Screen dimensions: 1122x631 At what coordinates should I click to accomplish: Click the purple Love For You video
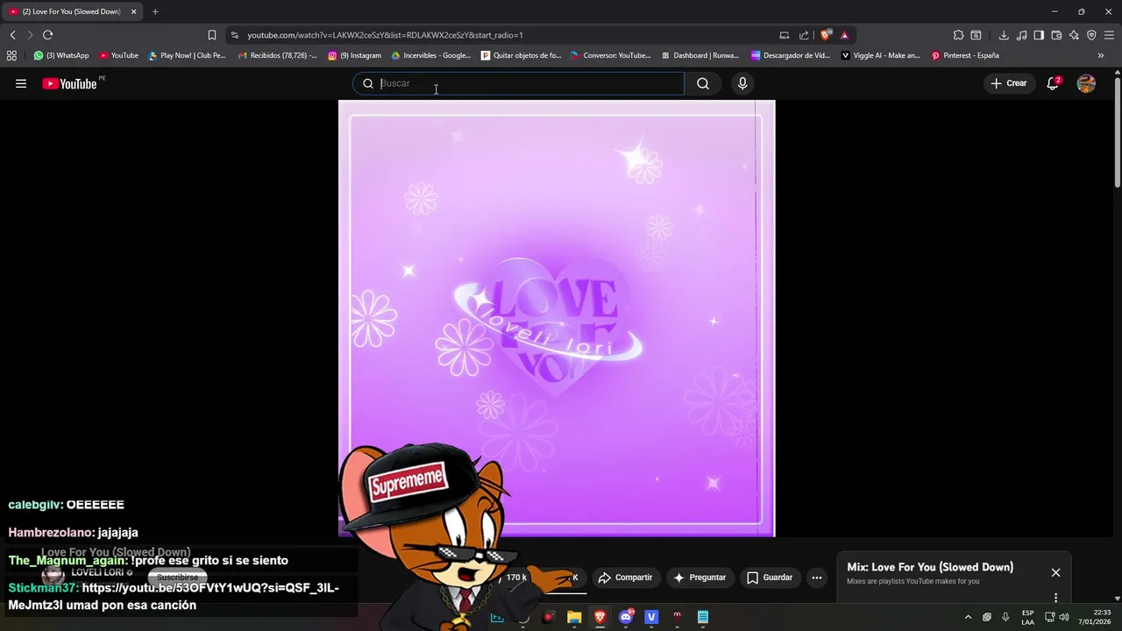557,318
